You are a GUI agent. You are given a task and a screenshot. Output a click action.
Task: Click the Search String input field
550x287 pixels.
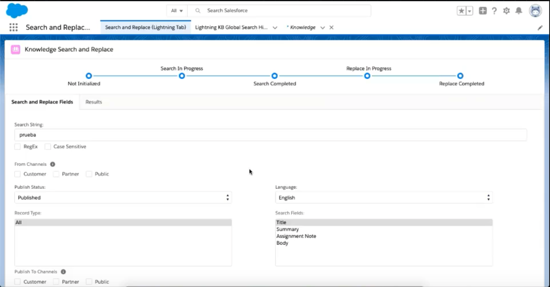271,135
